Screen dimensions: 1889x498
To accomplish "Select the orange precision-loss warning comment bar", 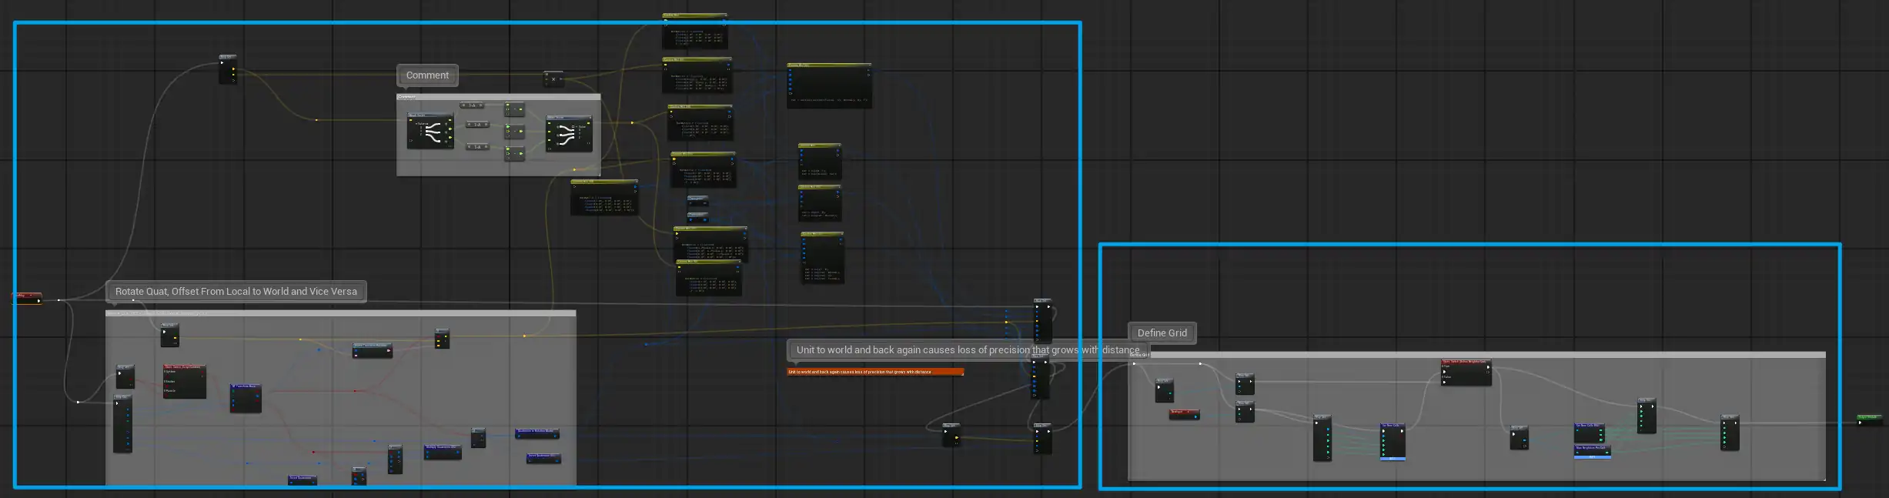I will (874, 372).
